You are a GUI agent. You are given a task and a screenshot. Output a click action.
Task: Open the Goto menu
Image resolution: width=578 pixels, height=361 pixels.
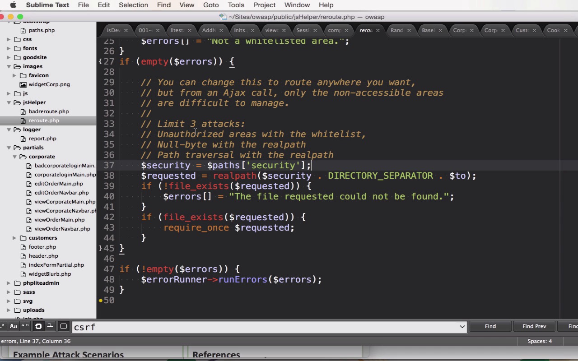click(x=211, y=5)
